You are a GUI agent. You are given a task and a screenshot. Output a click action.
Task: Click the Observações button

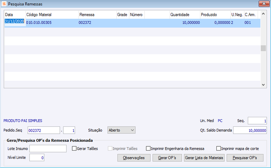pos(134,158)
